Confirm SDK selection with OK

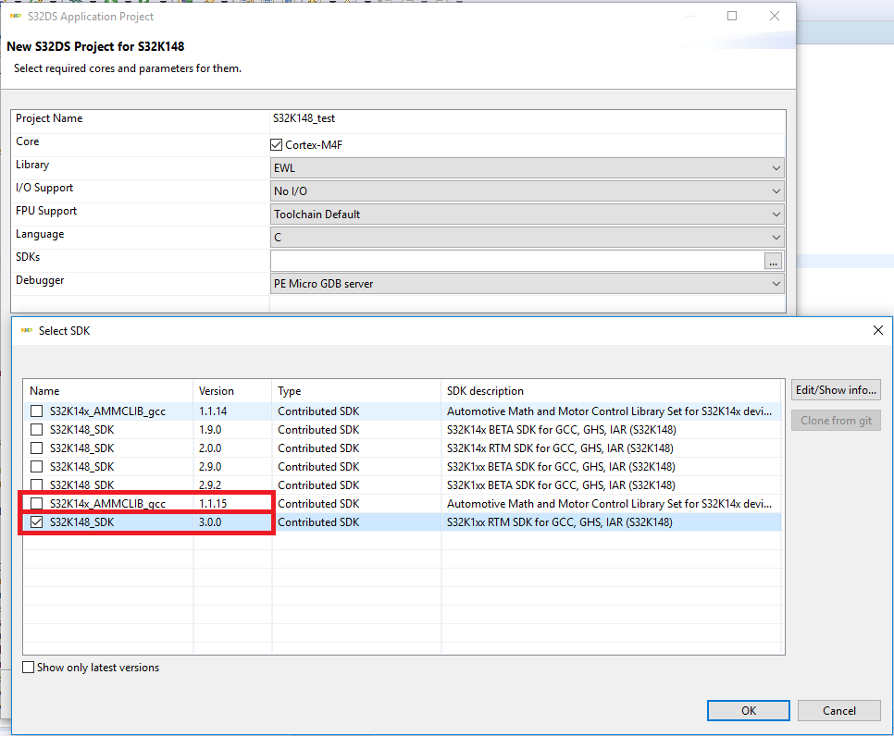(749, 710)
